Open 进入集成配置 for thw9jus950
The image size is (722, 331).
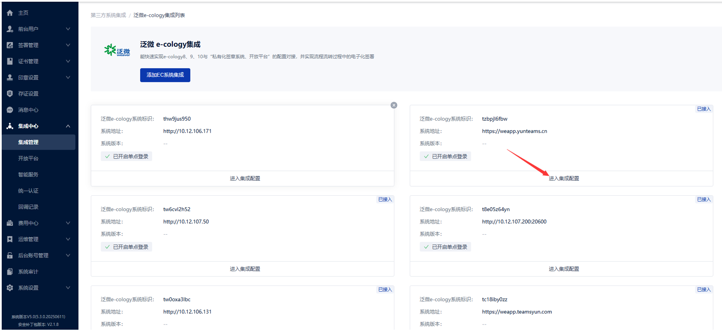pos(245,179)
